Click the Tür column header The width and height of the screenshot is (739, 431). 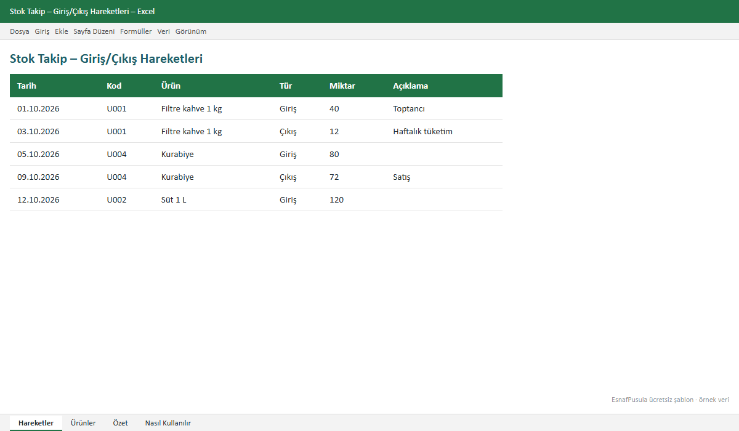(x=297, y=86)
